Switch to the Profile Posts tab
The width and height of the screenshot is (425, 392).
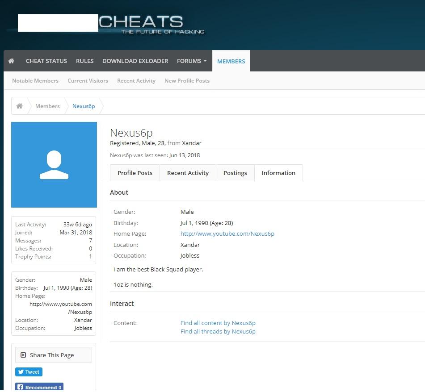pyautogui.click(x=135, y=173)
